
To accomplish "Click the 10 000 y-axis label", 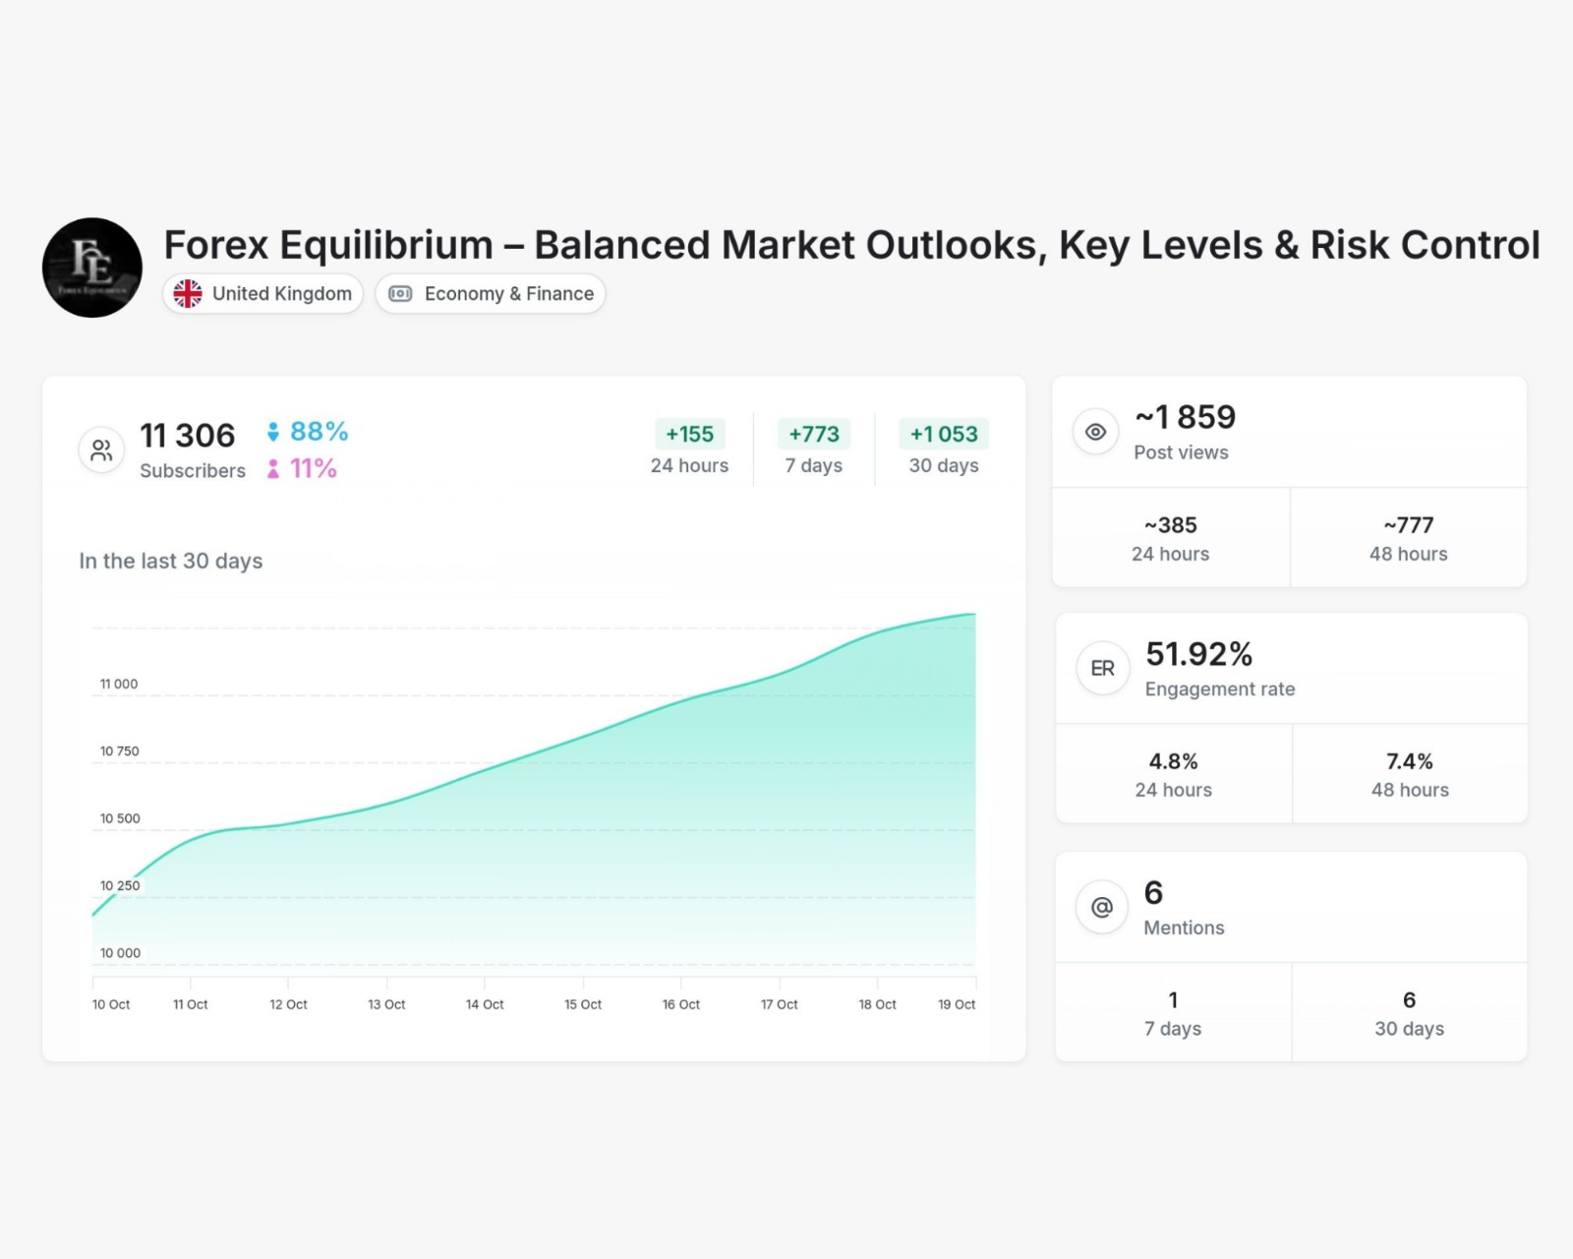I will [120, 953].
